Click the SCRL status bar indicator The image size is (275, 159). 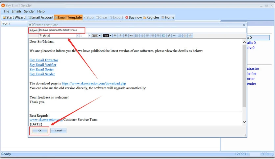(265, 154)
